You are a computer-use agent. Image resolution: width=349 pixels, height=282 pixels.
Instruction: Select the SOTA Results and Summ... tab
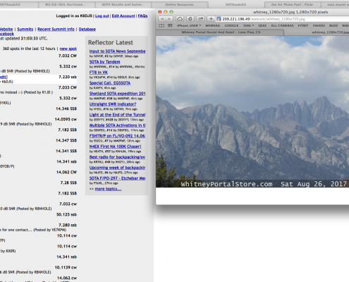pyautogui.click(x=124, y=4)
